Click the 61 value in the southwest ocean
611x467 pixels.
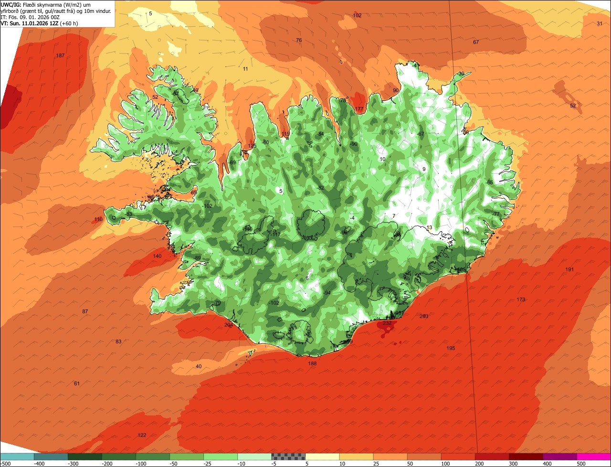(77, 383)
